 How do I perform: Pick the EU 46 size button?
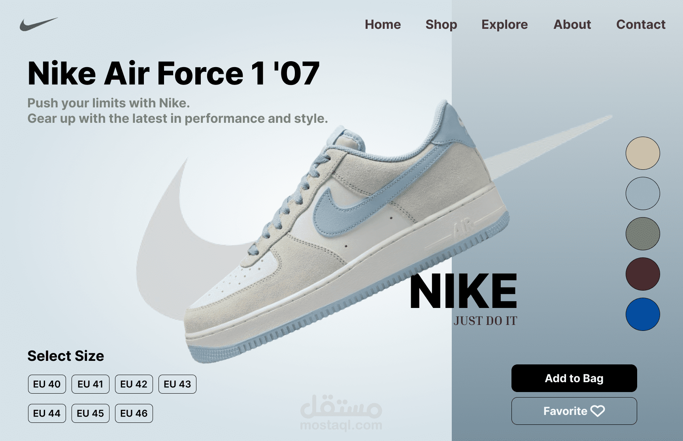pos(134,413)
